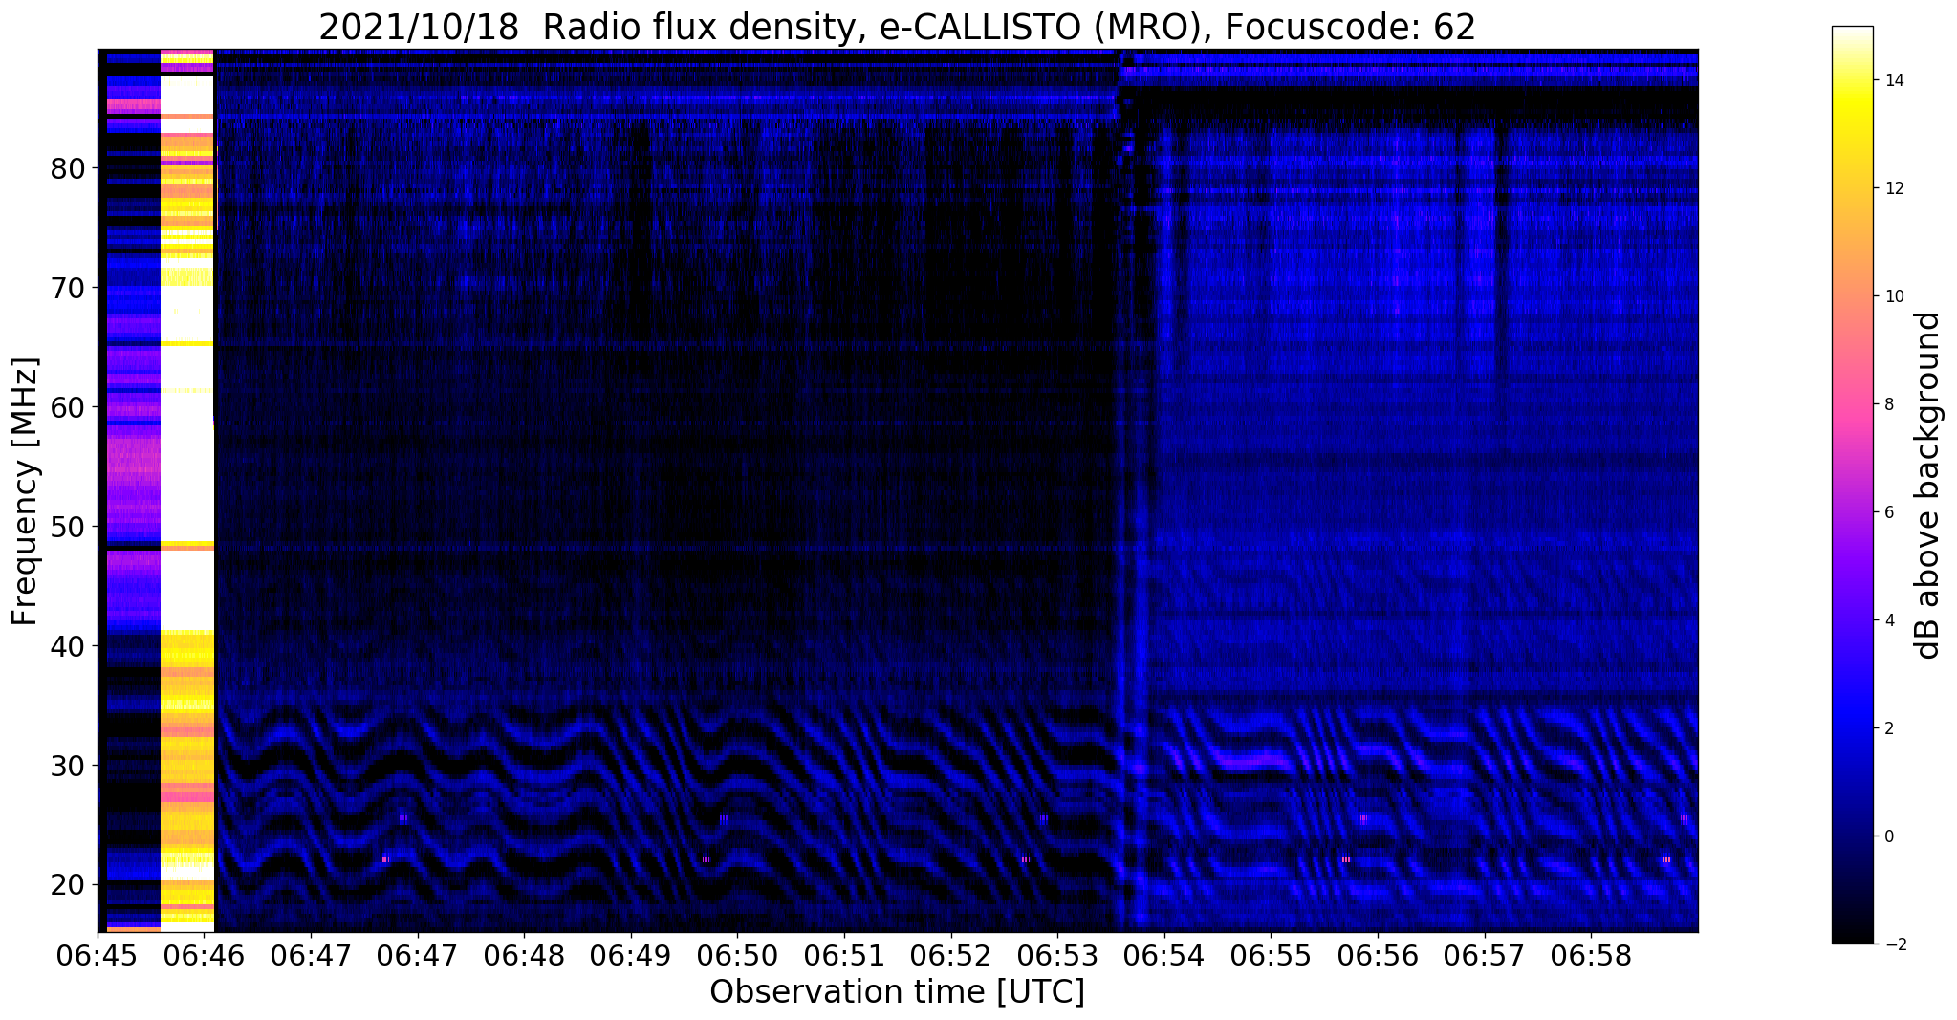
Task: Click the 12 tick on the colorbar
Action: coord(1894,188)
